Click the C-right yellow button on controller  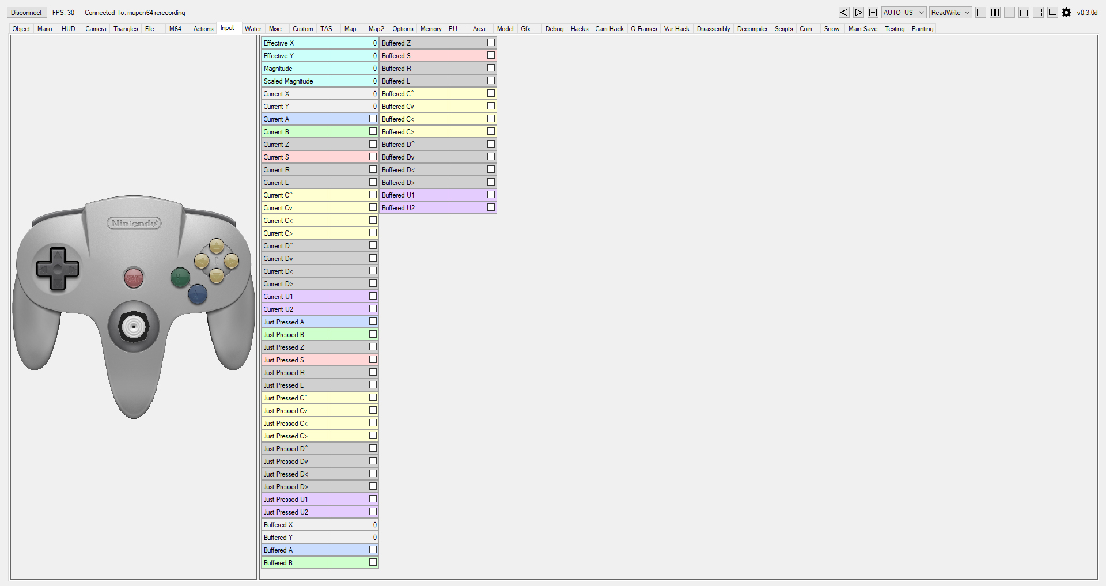pyautogui.click(x=232, y=261)
